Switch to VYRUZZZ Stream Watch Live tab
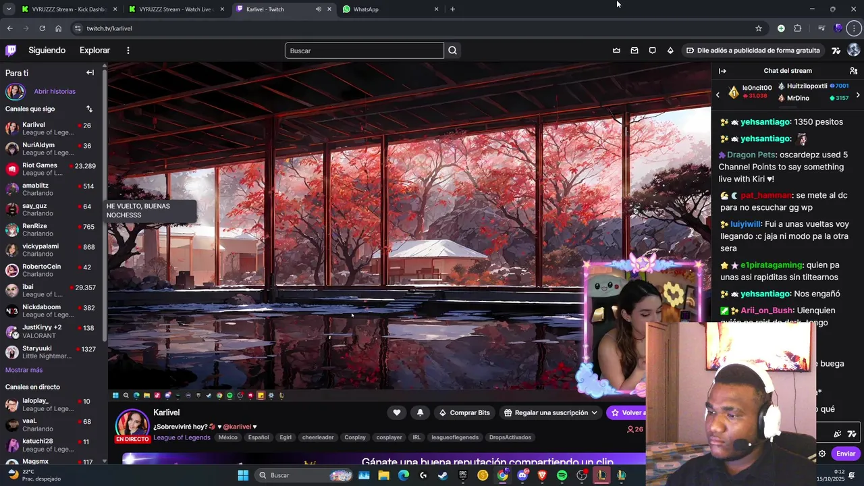Image resolution: width=864 pixels, height=486 pixels. 177,9
